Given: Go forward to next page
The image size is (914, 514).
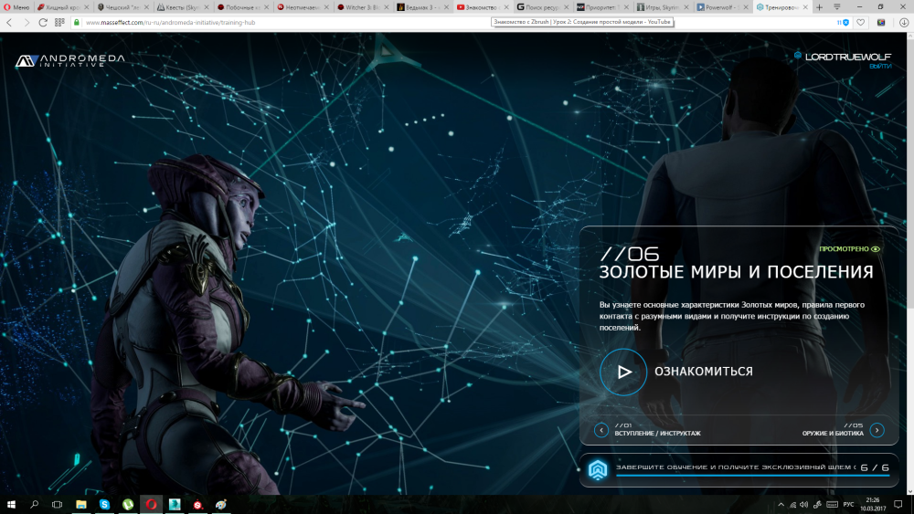Looking at the screenshot, I should point(27,22).
